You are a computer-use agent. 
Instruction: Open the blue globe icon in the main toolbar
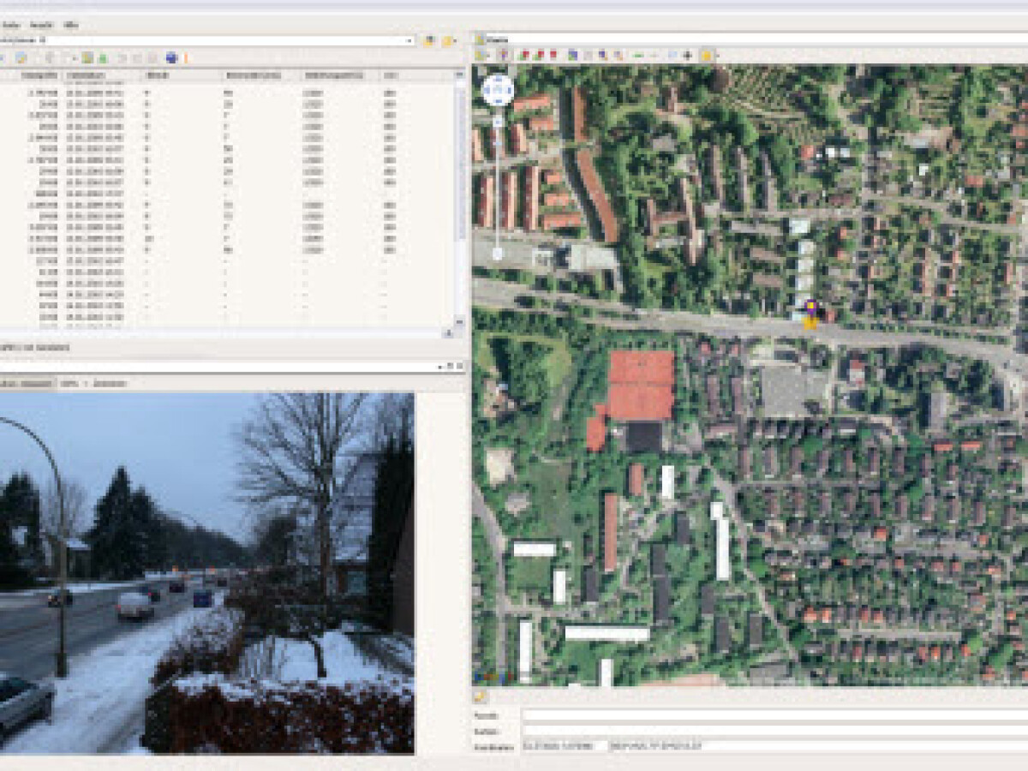click(x=171, y=58)
